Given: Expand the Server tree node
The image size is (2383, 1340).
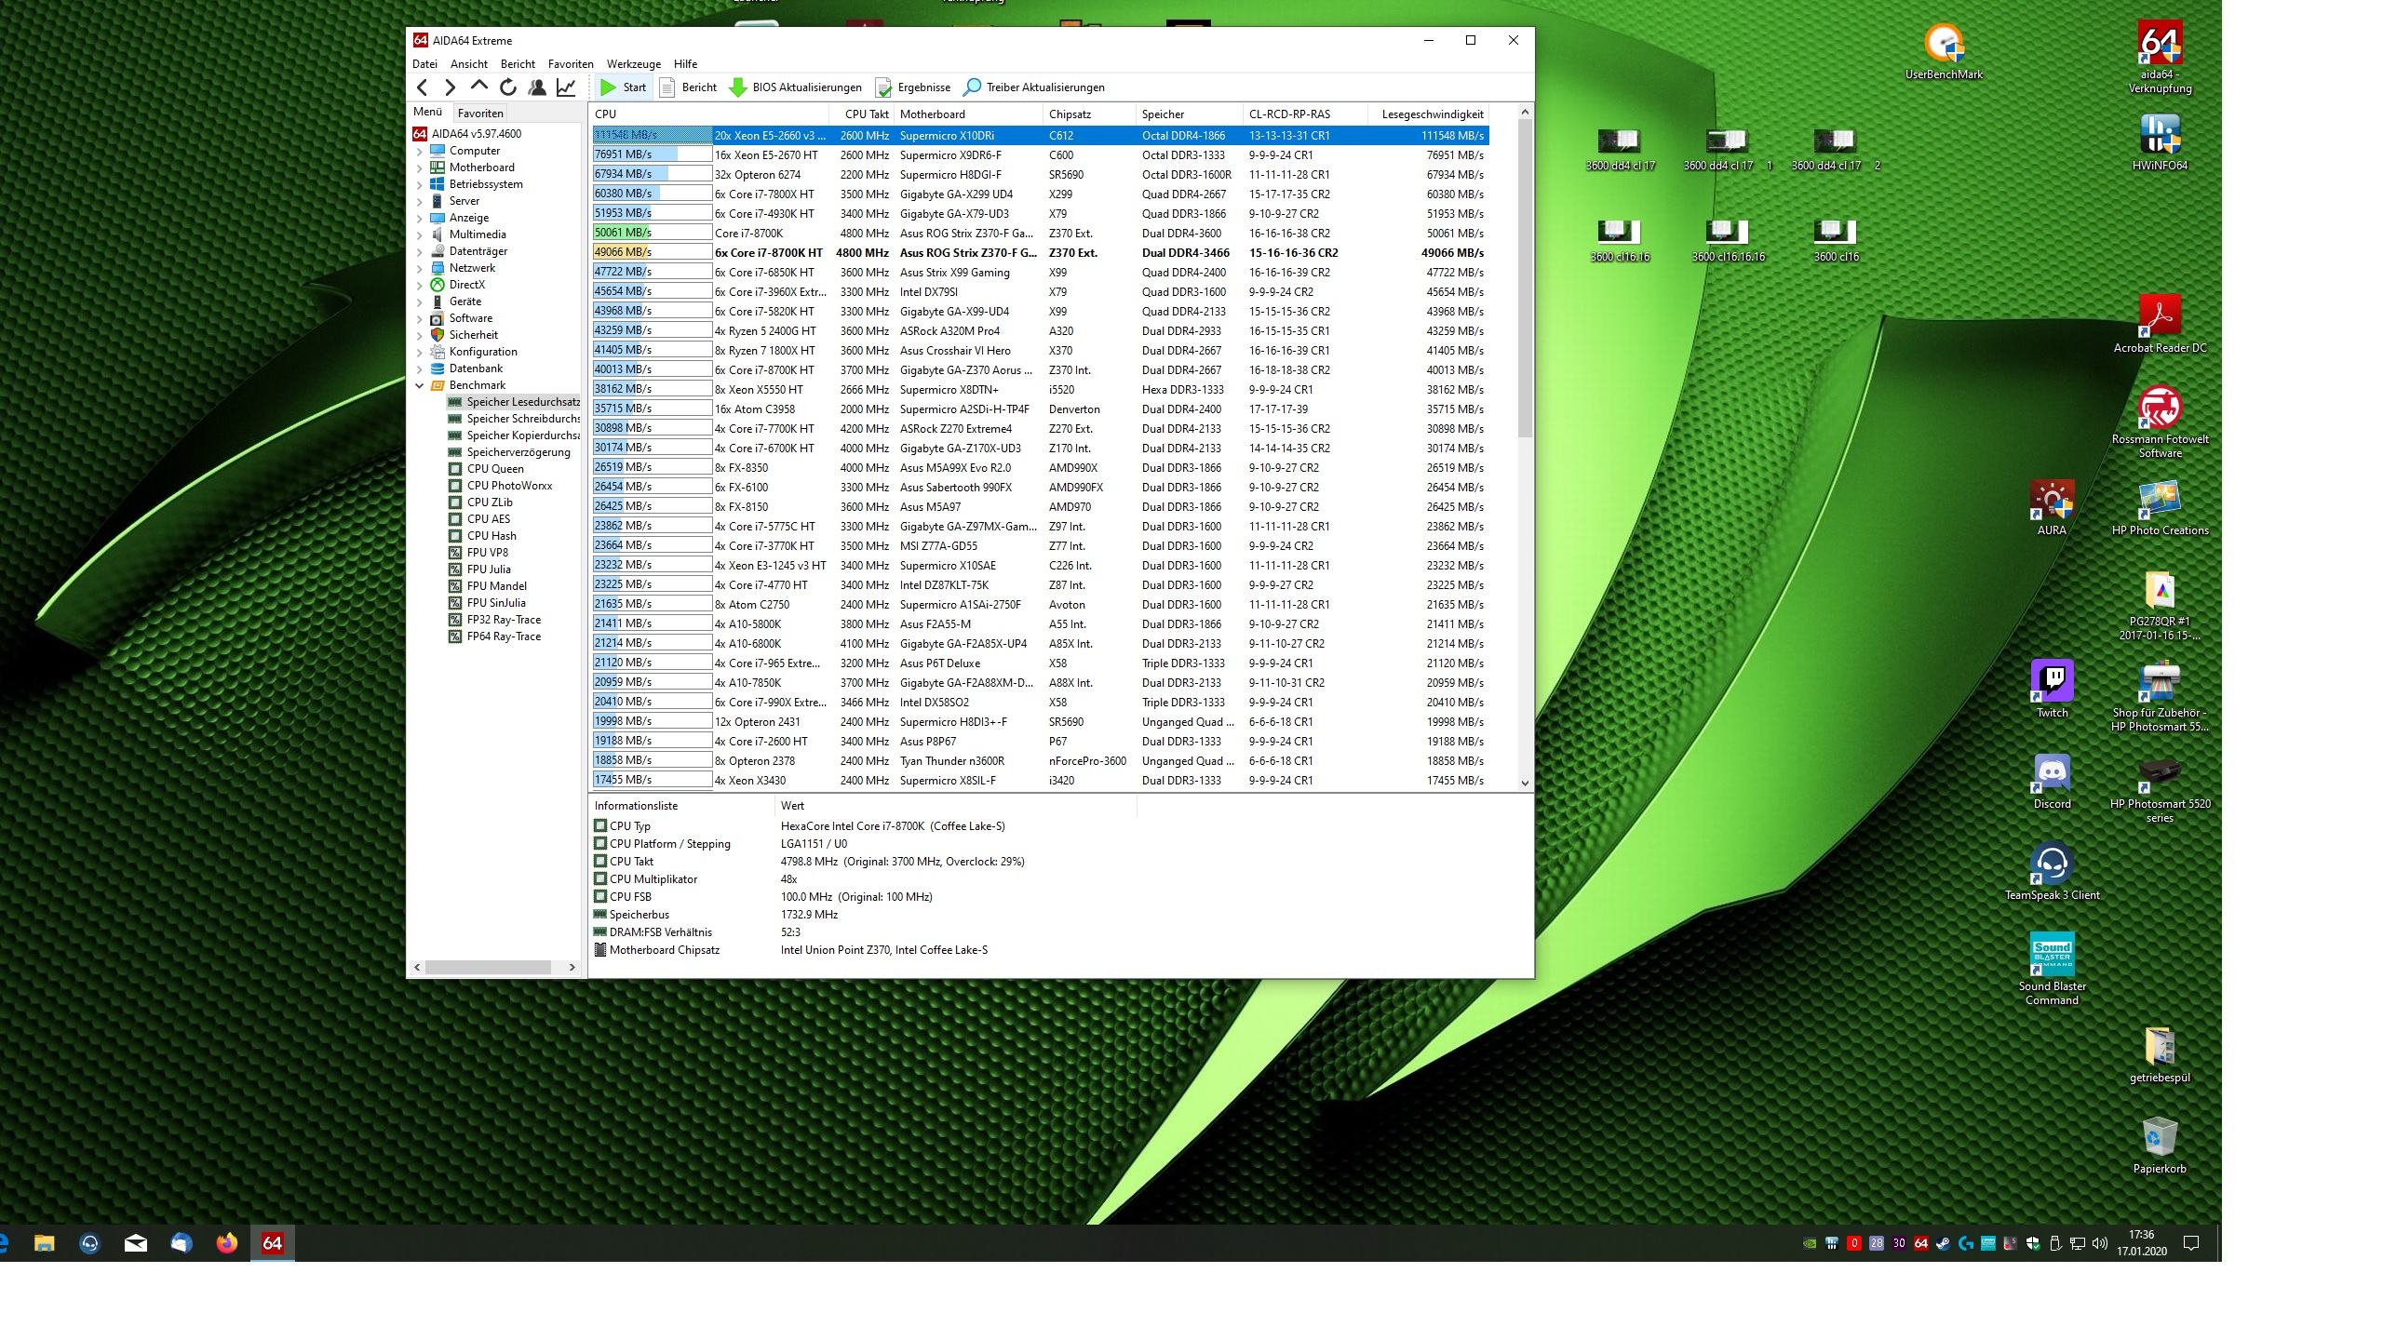Looking at the screenshot, I should pos(419,202).
